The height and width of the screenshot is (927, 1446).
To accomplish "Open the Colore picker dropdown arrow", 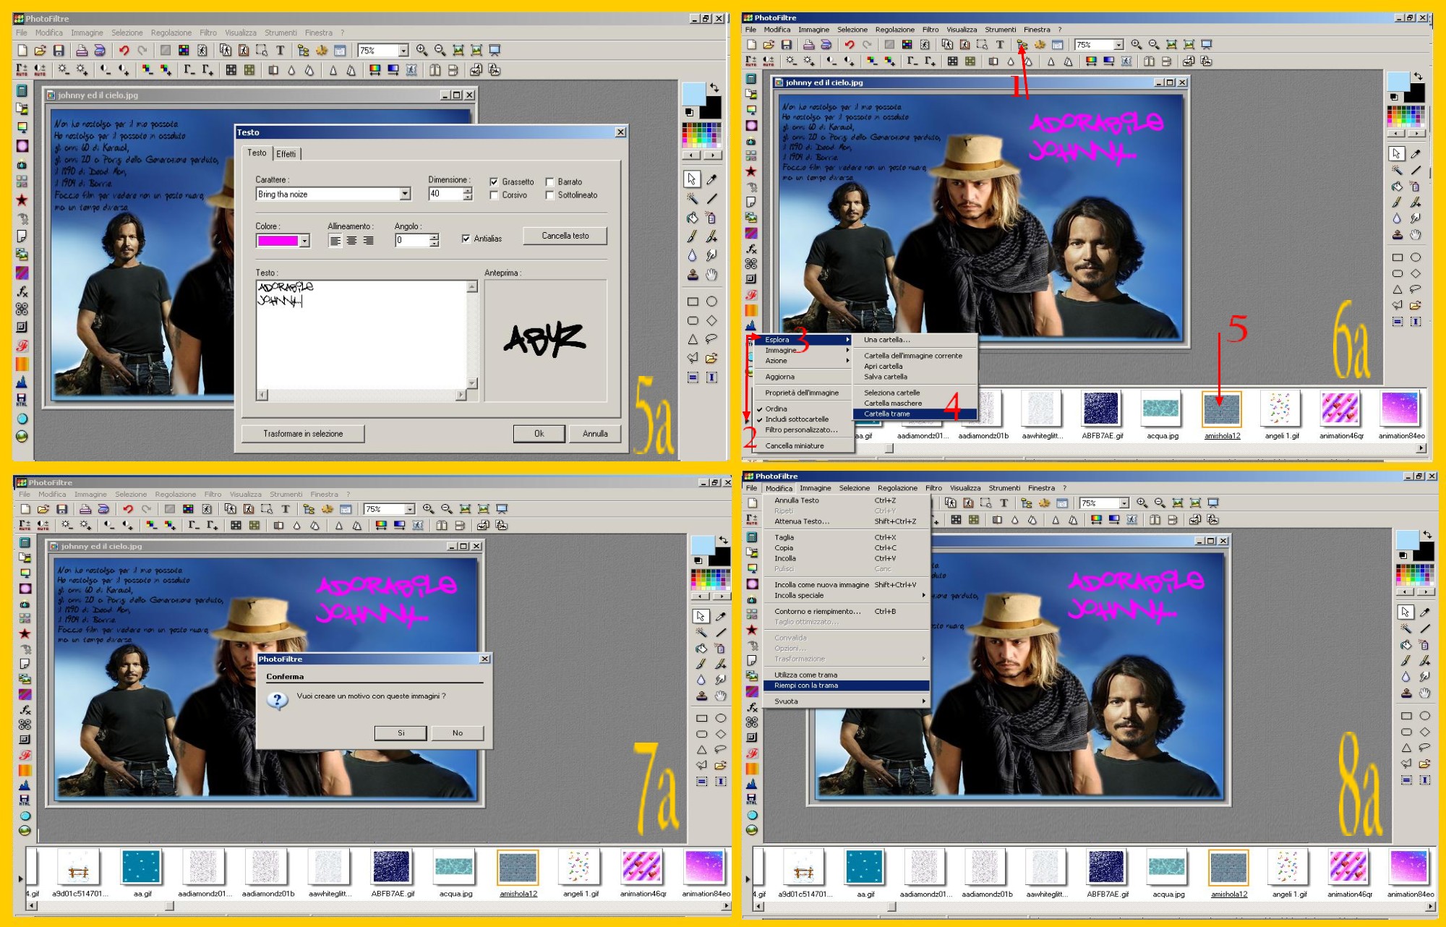I will pos(305,241).
